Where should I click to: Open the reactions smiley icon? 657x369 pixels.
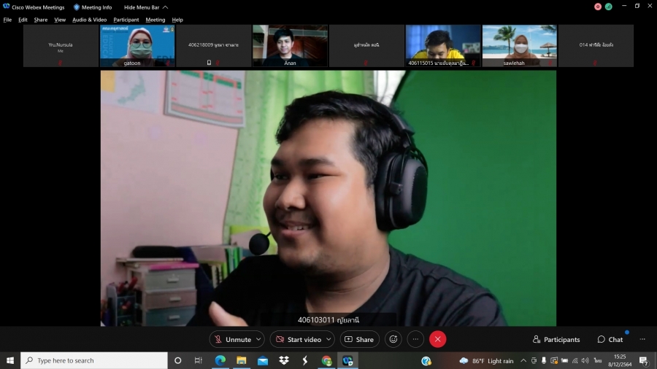393,339
